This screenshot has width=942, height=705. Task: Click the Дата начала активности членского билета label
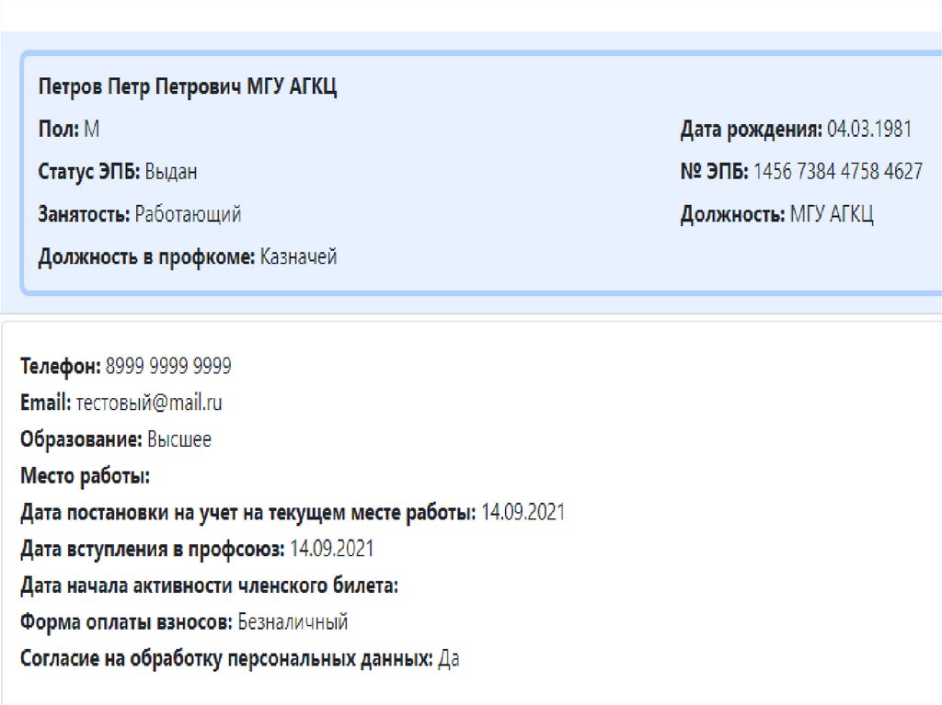point(209,586)
